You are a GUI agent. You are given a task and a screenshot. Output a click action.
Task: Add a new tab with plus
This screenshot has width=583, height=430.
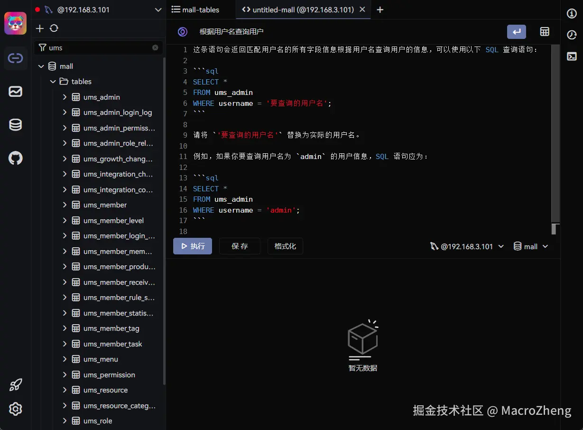click(x=379, y=9)
